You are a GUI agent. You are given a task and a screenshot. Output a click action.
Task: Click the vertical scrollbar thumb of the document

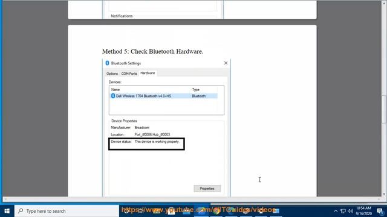[384, 109]
